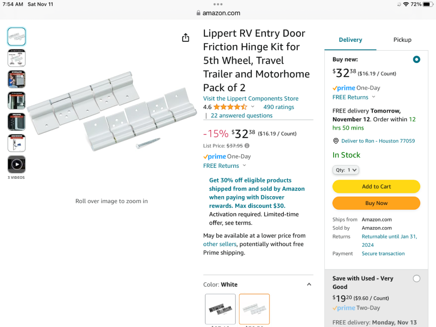The height and width of the screenshot is (327, 436).
Task: Collapse the Color section chevron
Action: 309,285
